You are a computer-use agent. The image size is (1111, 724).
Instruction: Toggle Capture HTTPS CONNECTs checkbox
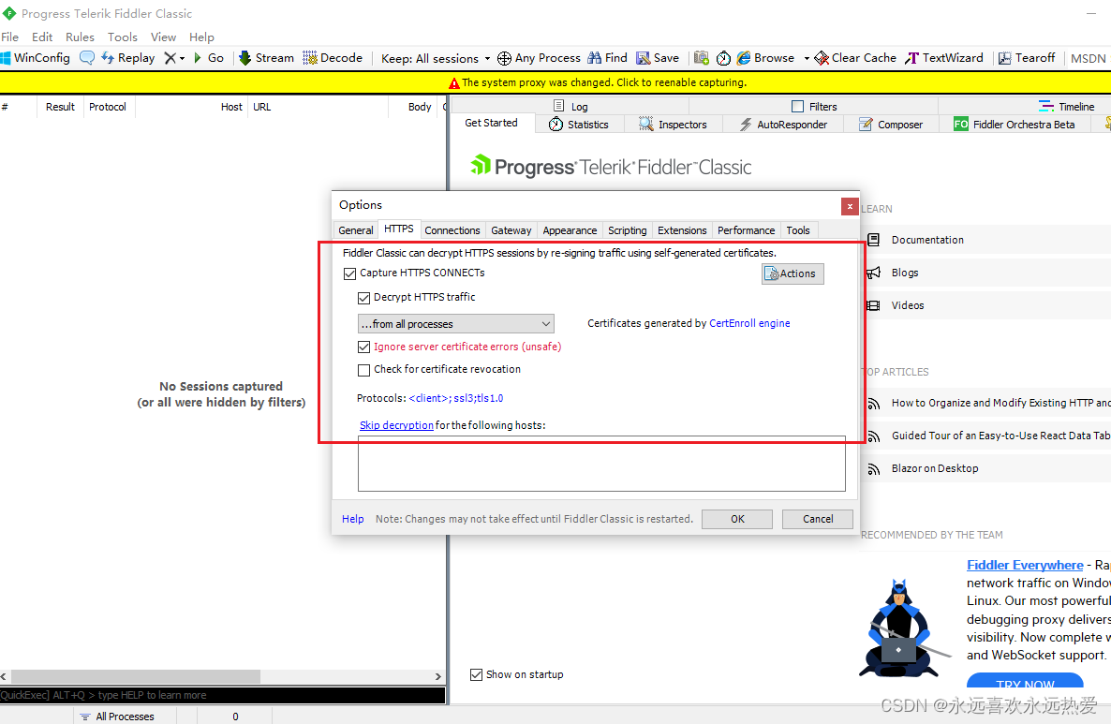click(350, 273)
